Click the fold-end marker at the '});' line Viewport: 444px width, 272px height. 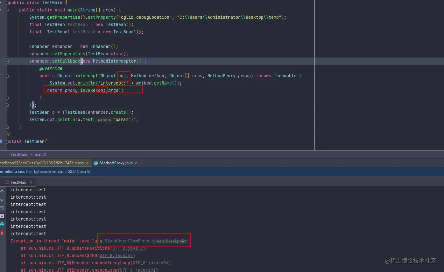coord(7,105)
